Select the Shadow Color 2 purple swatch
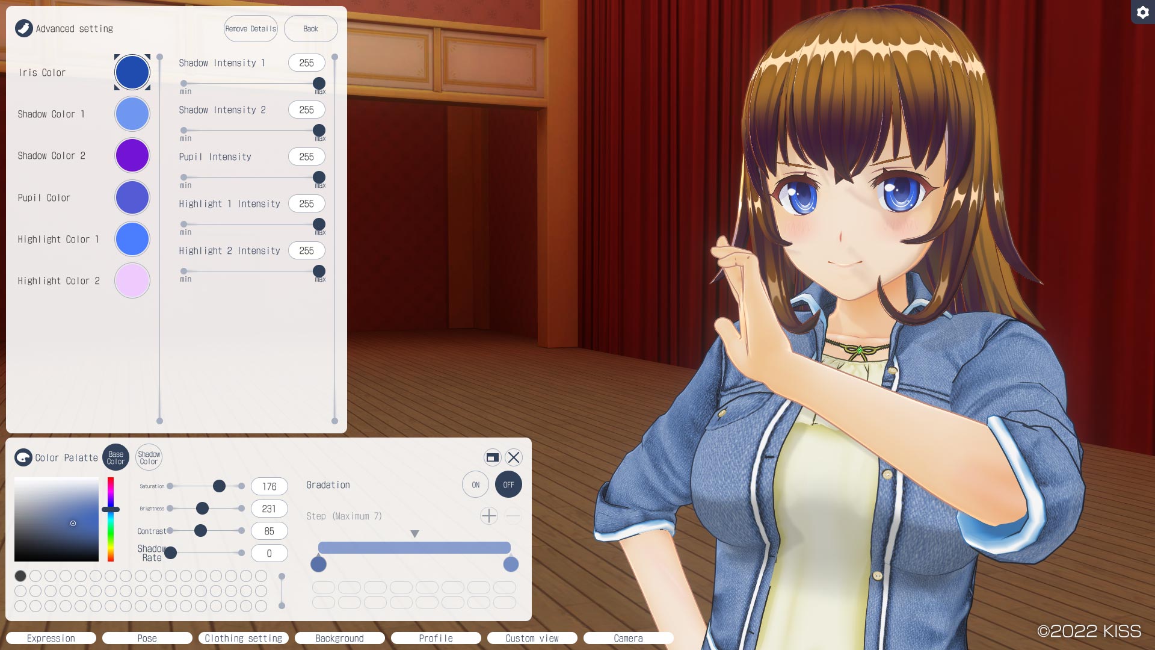The image size is (1155, 650). (x=132, y=155)
